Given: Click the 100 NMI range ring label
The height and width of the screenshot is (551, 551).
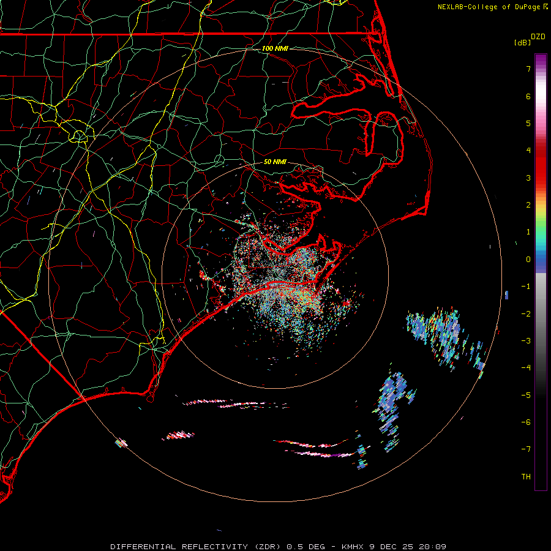Looking at the screenshot, I should click(x=275, y=48).
